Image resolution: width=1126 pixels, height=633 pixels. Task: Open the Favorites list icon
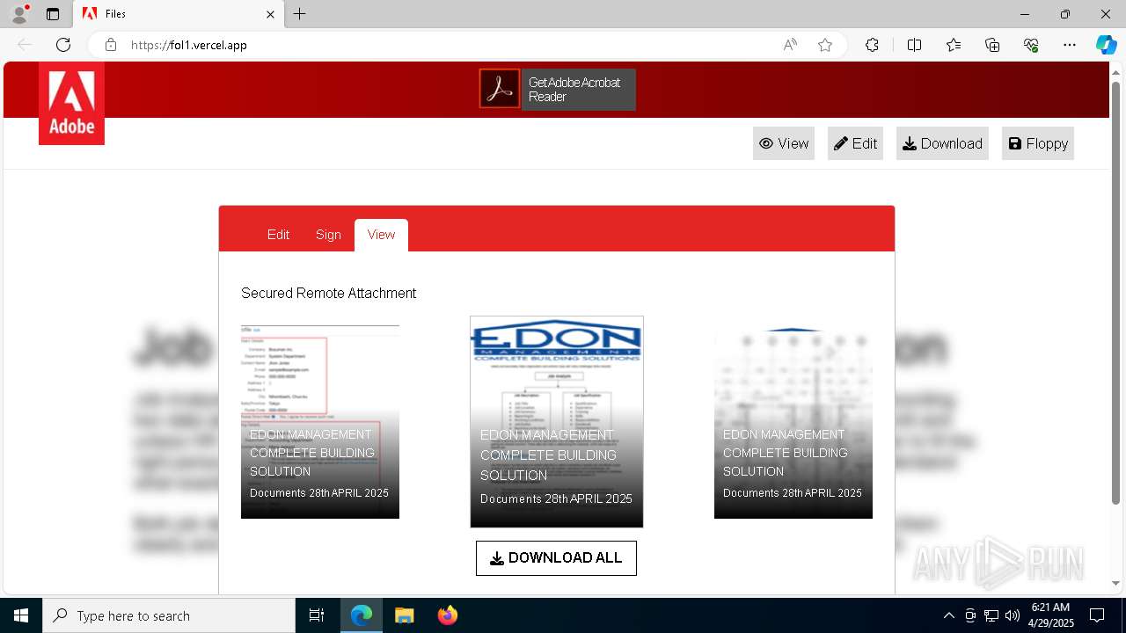(x=954, y=45)
